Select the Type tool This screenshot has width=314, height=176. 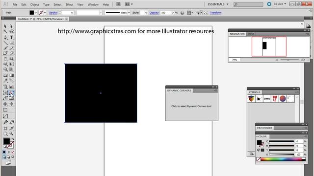12,37
